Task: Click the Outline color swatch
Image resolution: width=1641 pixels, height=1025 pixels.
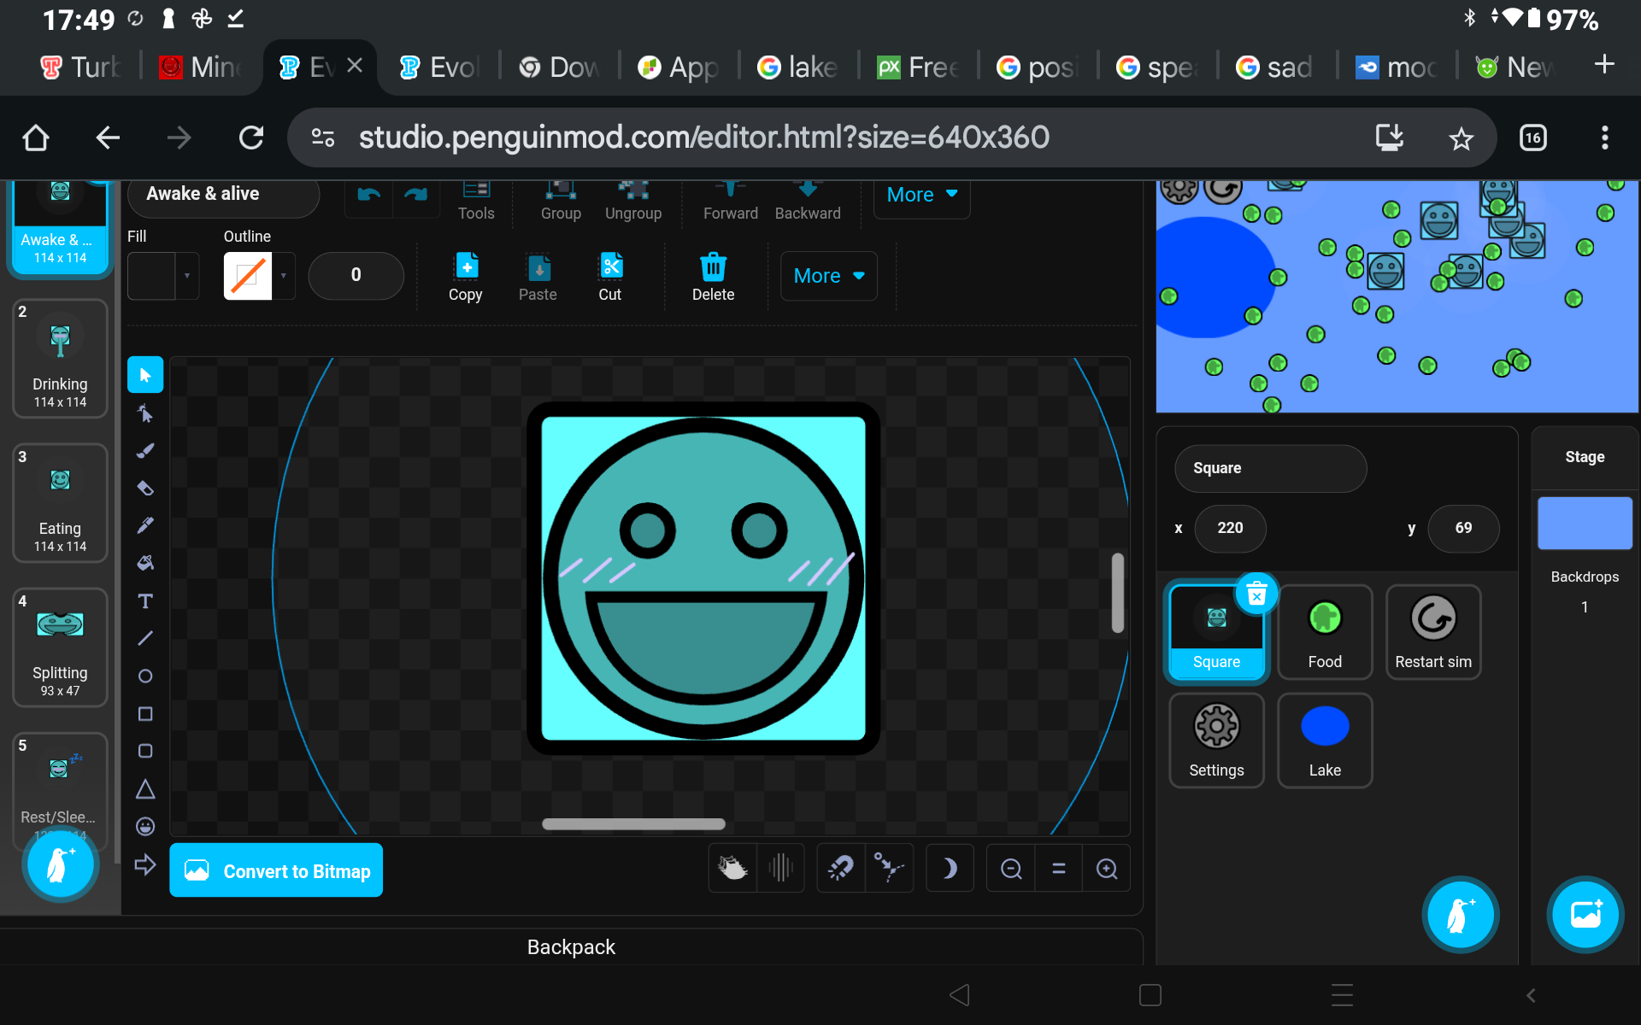Action: [x=248, y=276]
